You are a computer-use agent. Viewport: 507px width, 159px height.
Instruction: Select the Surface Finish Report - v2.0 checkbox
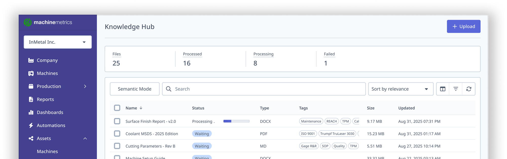coord(117,121)
